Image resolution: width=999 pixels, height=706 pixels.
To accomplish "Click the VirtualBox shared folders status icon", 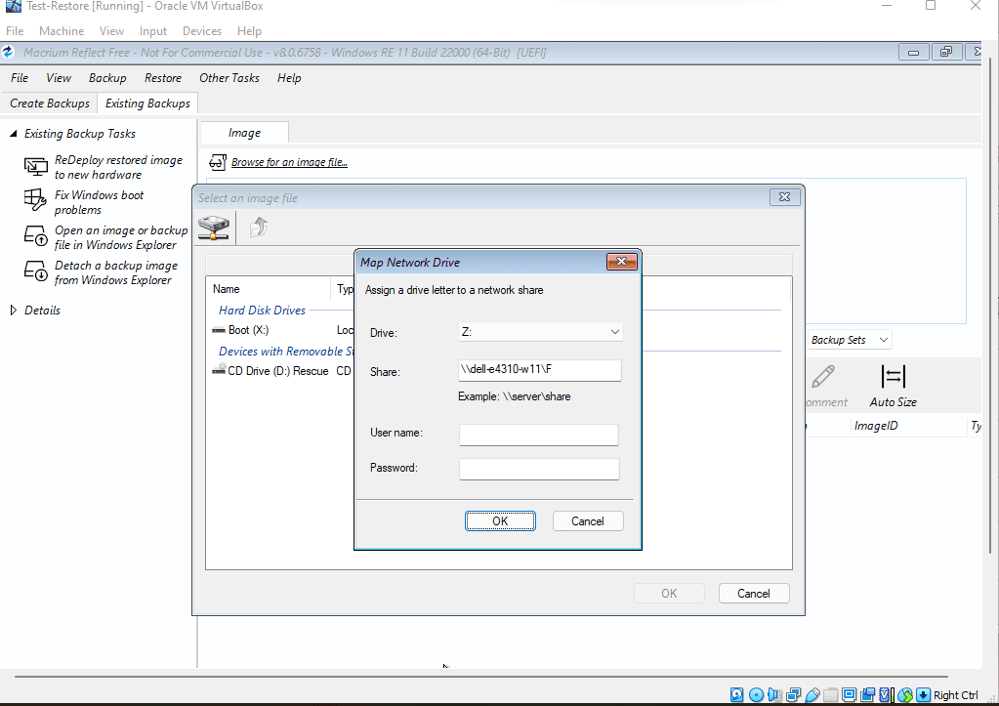I will pyautogui.click(x=831, y=694).
